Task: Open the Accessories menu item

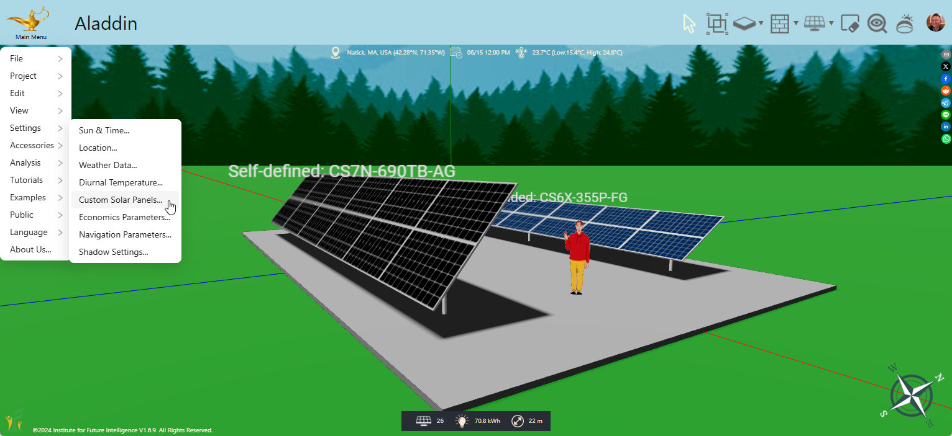Action: pyautogui.click(x=36, y=146)
